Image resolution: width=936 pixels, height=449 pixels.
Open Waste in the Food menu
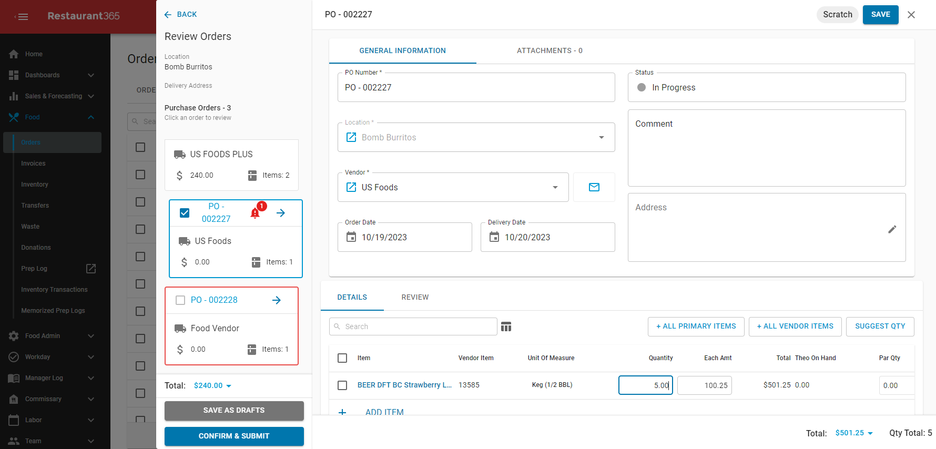coord(30,227)
